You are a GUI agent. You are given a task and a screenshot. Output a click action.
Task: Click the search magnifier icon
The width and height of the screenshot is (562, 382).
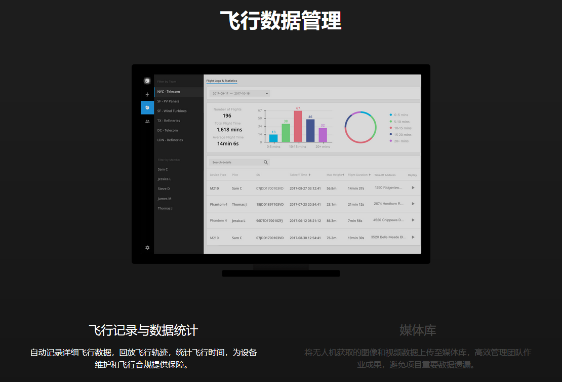266,163
